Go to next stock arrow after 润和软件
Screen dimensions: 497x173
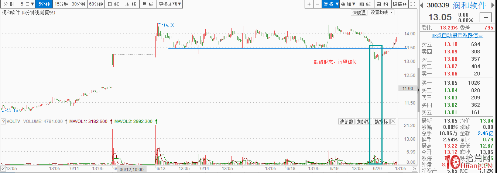pyautogui.click(x=493, y=5)
